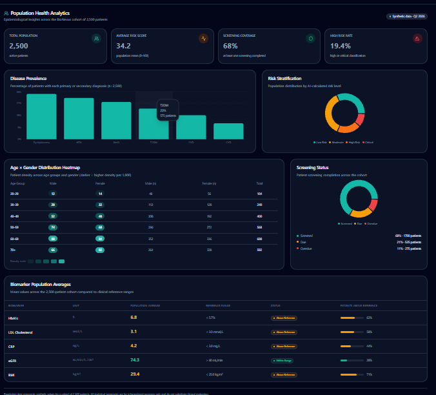Click the Male density cell for 60–69

tap(53, 239)
